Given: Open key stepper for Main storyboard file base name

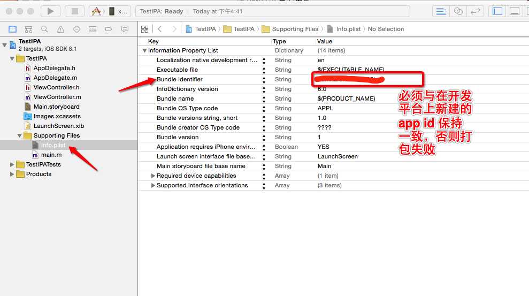Looking at the screenshot, I should coord(264,166).
